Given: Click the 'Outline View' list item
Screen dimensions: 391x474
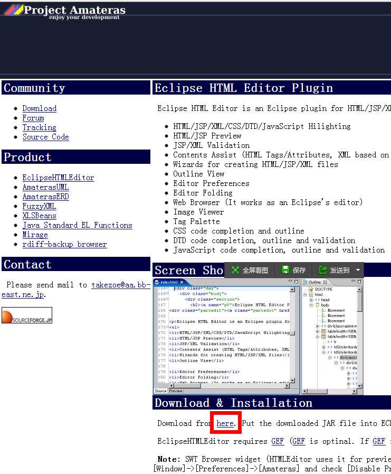Looking at the screenshot, I should 199,174.
